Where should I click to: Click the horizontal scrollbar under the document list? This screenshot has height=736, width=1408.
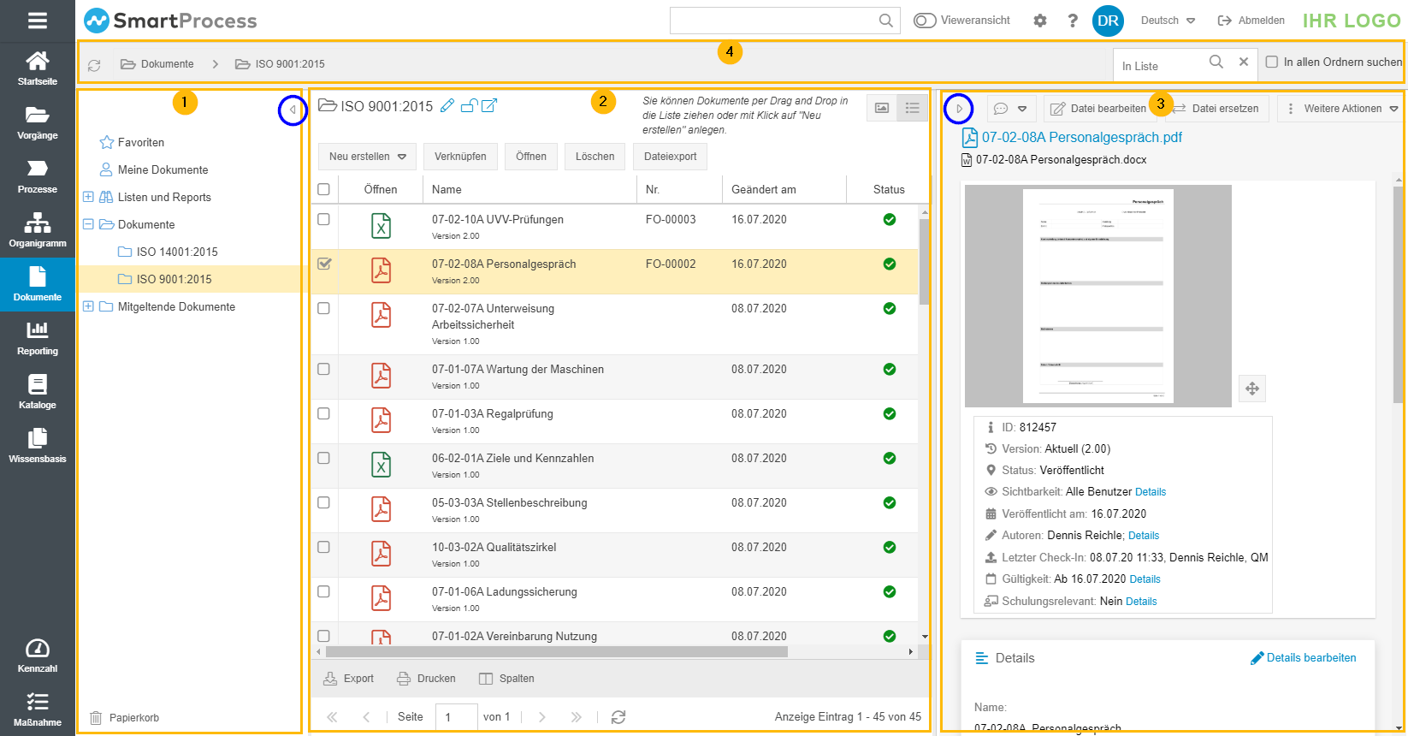click(x=556, y=652)
